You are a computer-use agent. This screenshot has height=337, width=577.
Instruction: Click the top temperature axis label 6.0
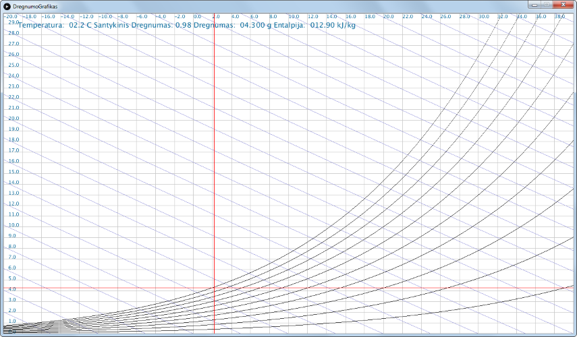pos(254,17)
